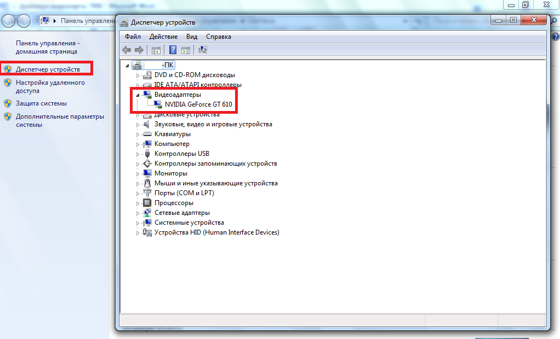Expand Контроллеры USB category

click(x=138, y=154)
